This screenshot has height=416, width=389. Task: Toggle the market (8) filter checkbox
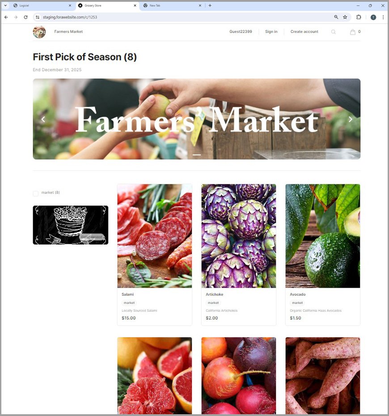coord(35,193)
